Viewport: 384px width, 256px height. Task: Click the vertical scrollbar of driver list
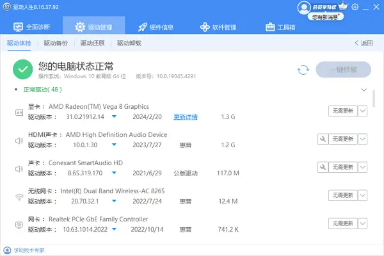(374, 102)
